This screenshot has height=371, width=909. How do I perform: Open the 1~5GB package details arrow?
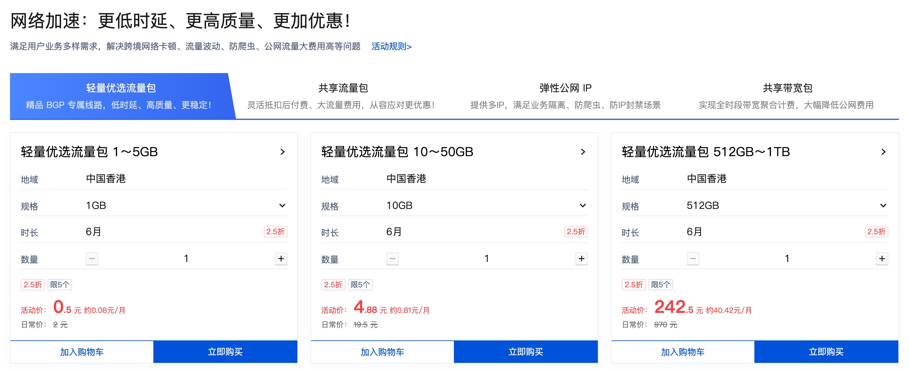pyautogui.click(x=282, y=152)
